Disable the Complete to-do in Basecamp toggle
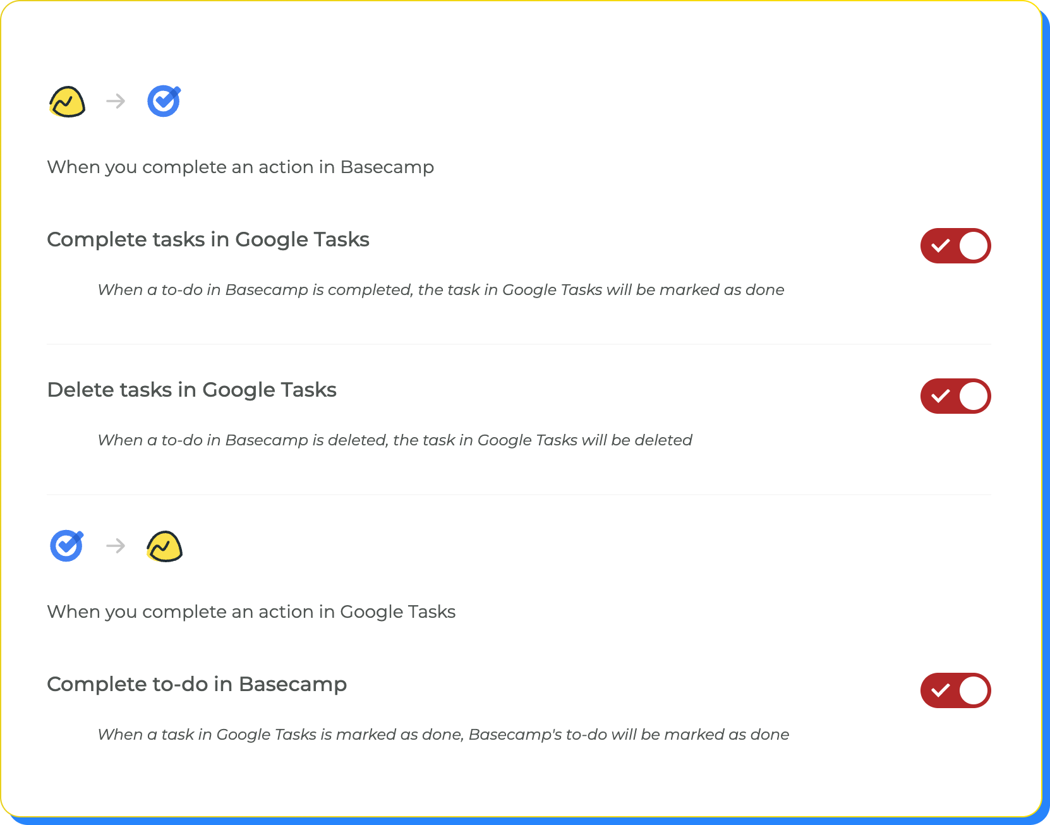Image resolution: width=1050 pixels, height=825 pixels. pos(956,690)
